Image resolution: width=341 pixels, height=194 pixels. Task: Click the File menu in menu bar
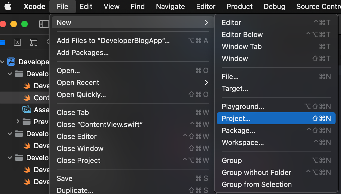(x=63, y=7)
